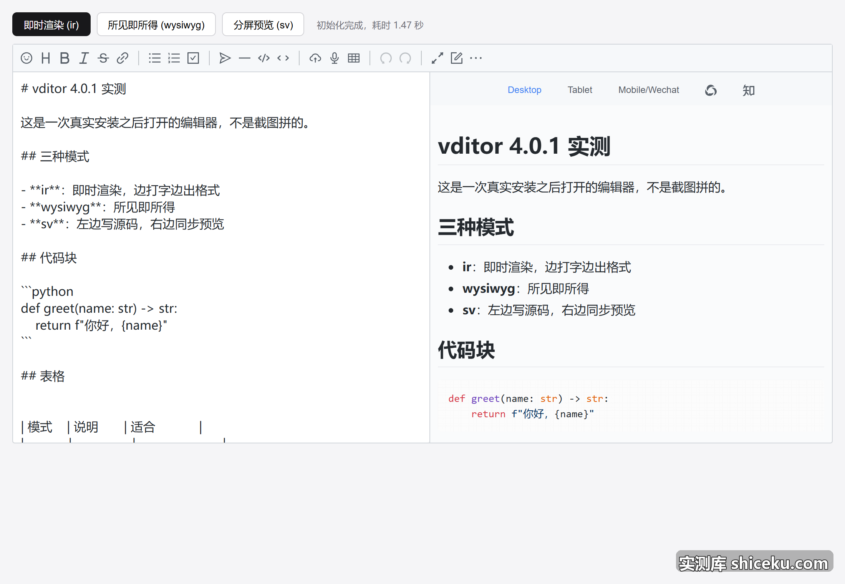The height and width of the screenshot is (584, 845).
Task: Switch to 即时渲染 (ir) mode
Action: pyautogui.click(x=51, y=25)
